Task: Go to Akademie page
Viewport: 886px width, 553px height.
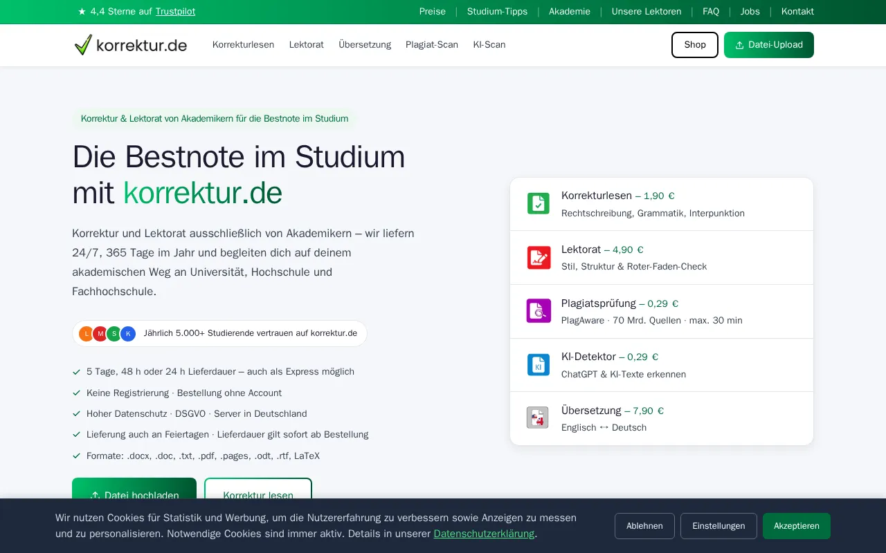Action: [x=570, y=11]
